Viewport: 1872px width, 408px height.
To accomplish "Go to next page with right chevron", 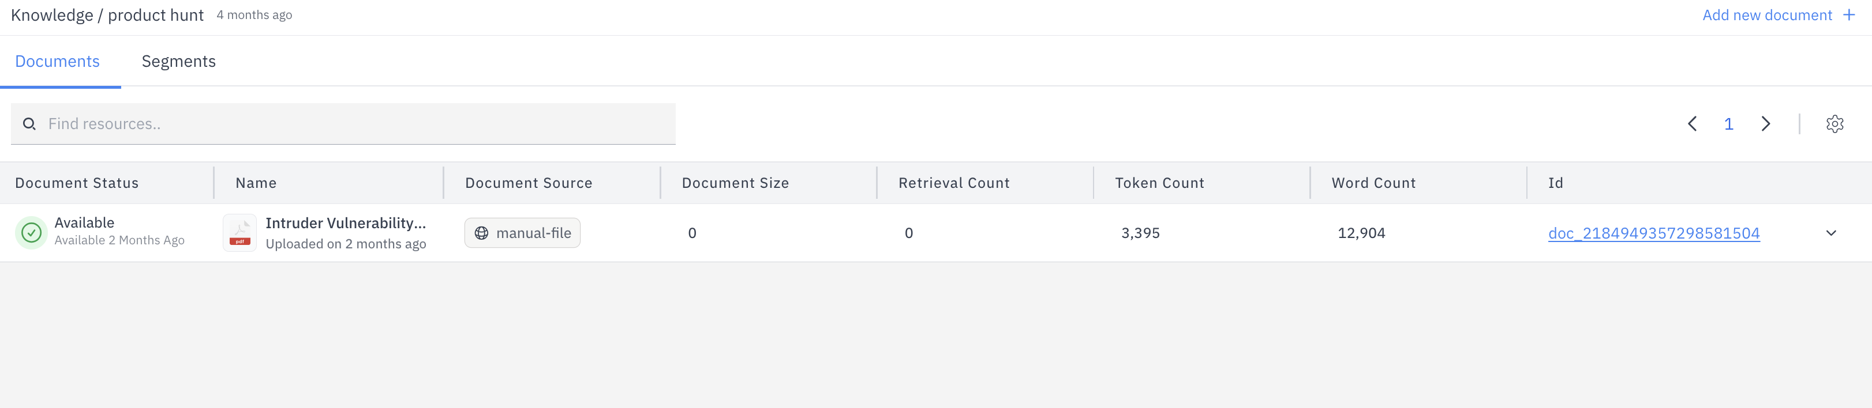I will pos(1766,123).
